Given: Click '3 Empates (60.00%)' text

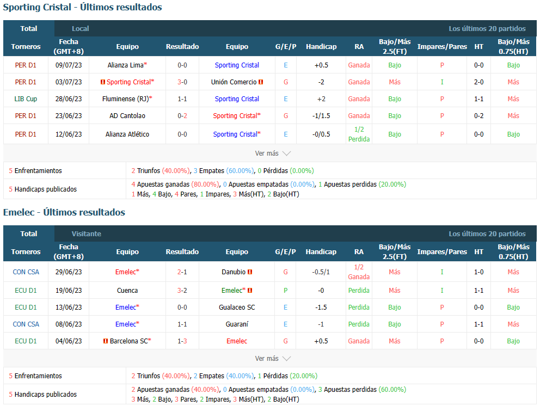Looking at the screenshot, I should 224,171.
